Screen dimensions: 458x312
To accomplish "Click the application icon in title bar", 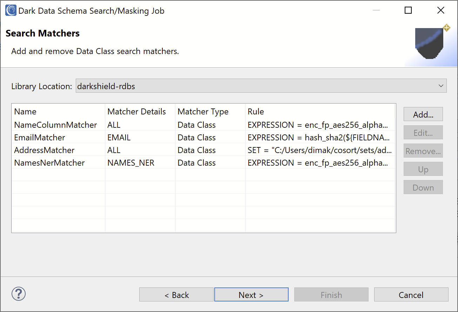I will [x=11, y=11].
